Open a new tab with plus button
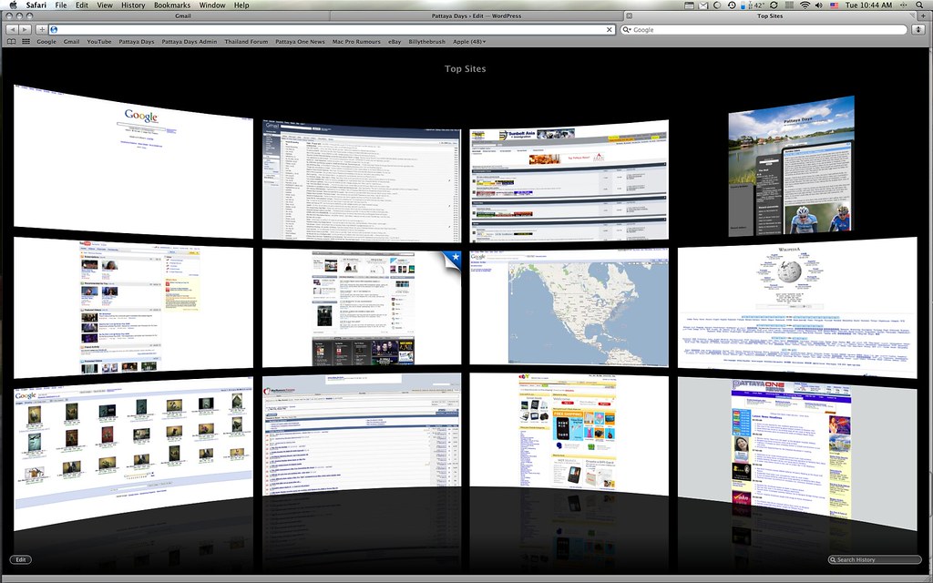The width and height of the screenshot is (933, 583). (x=925, y=16)
